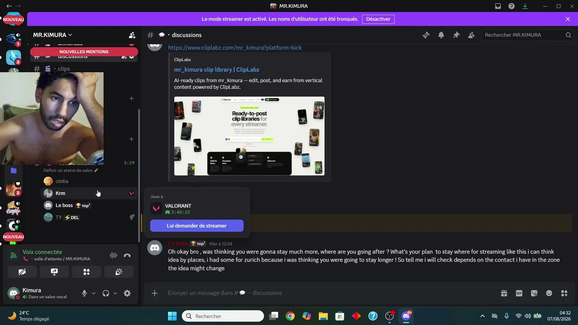The image size is (578, 325).
Task: Open the taskbar weather widget
Action: coord(29,316)
